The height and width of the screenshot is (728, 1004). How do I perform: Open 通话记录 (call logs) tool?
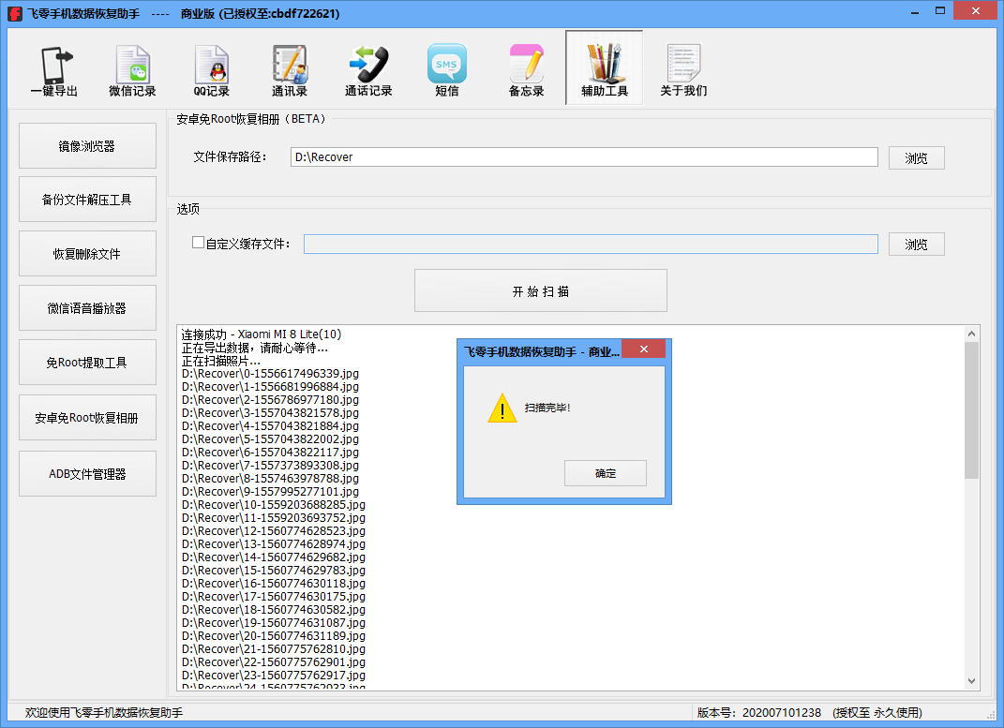[x=368, y=67]
